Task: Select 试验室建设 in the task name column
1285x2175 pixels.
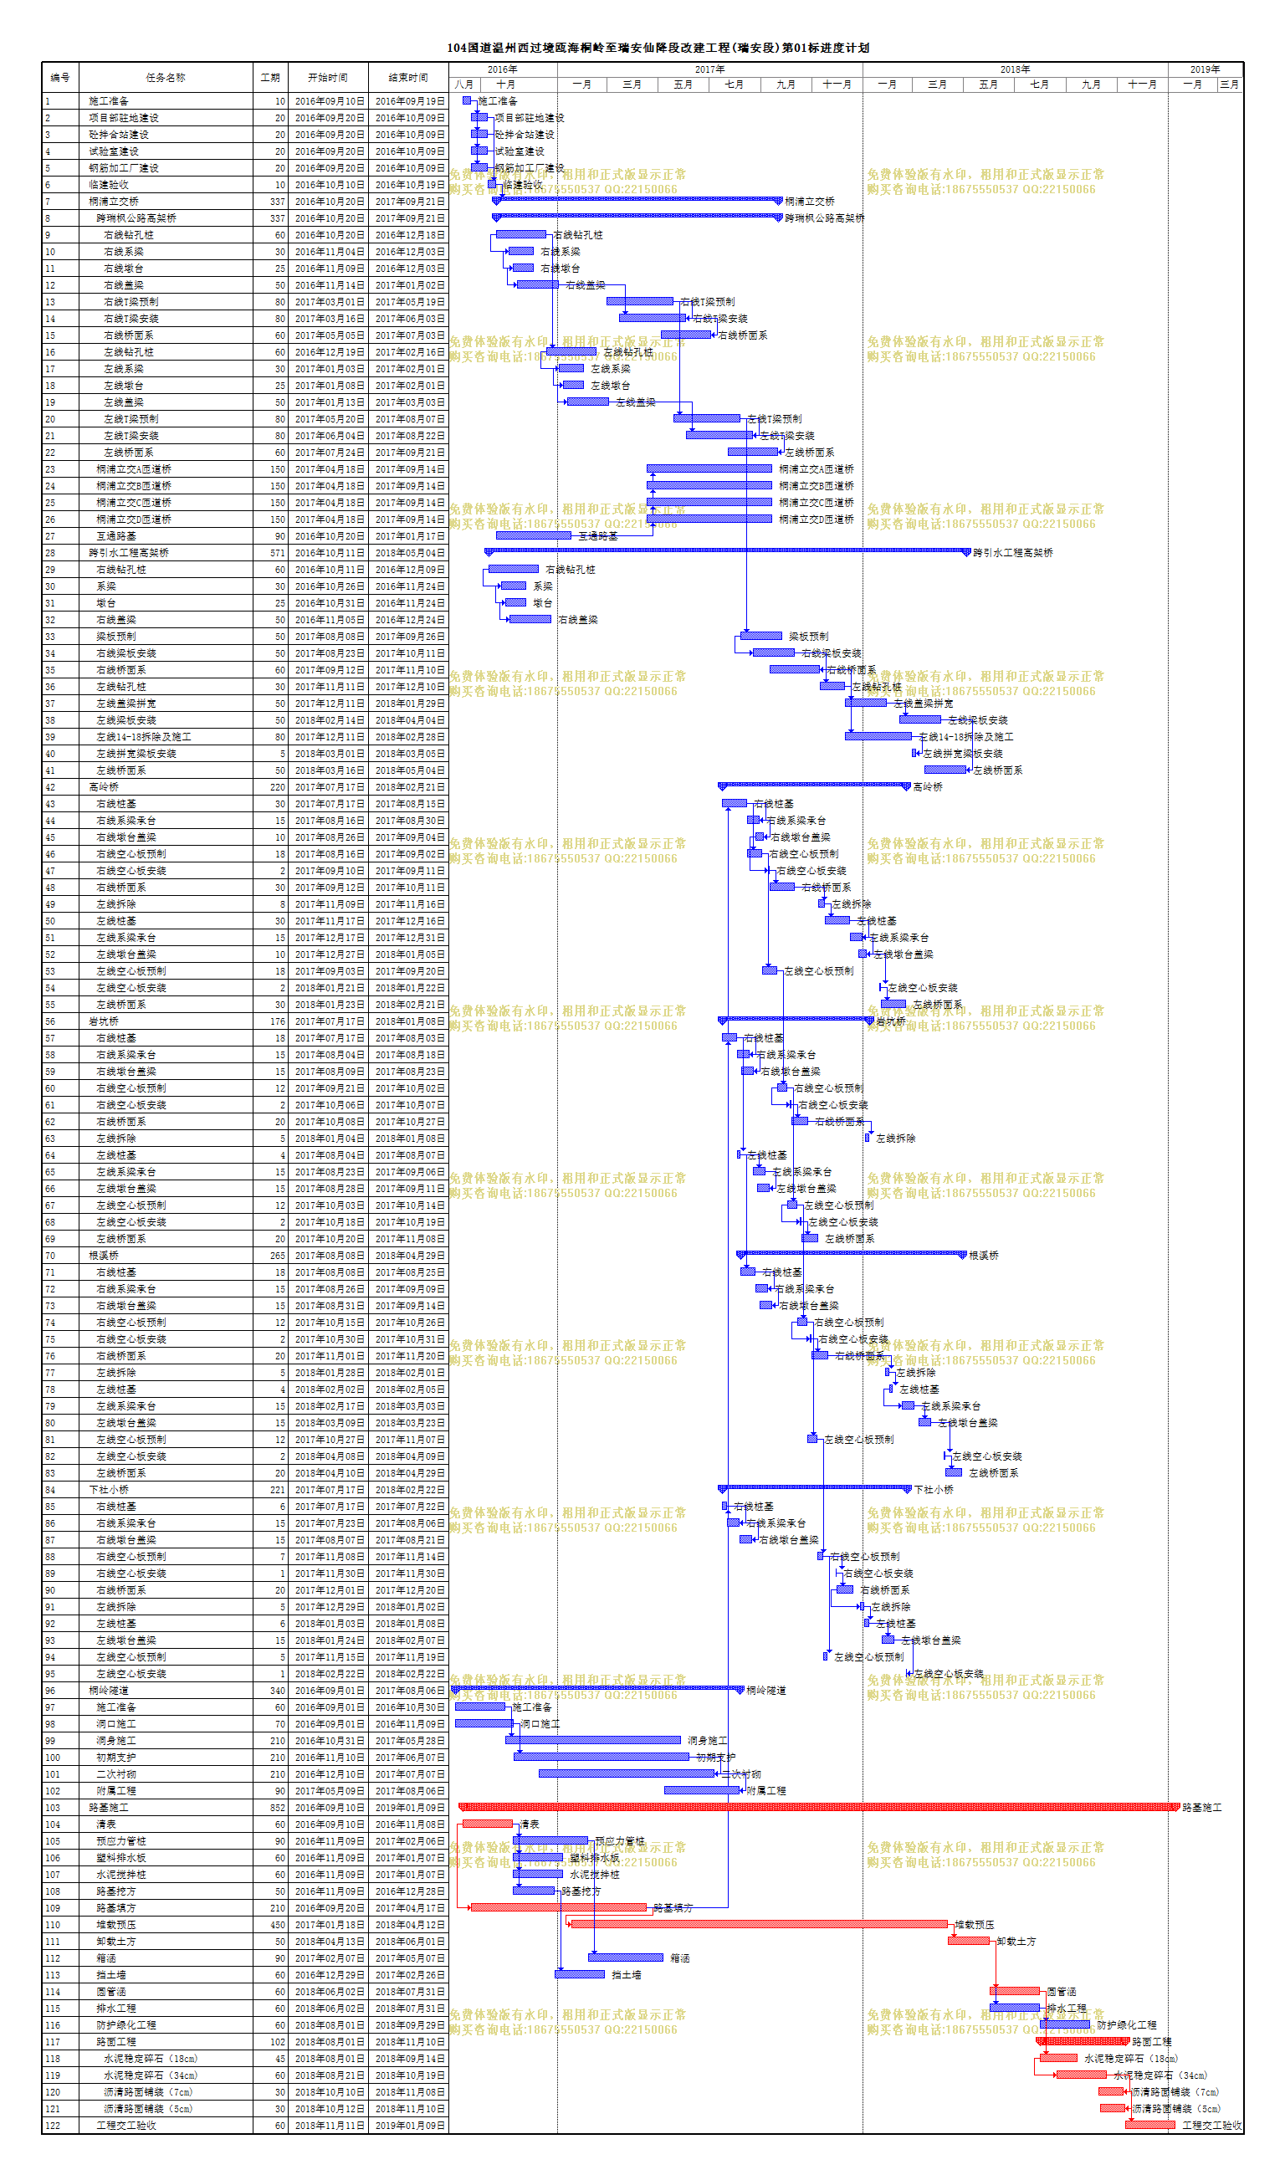Action: (x=114, y=151)
